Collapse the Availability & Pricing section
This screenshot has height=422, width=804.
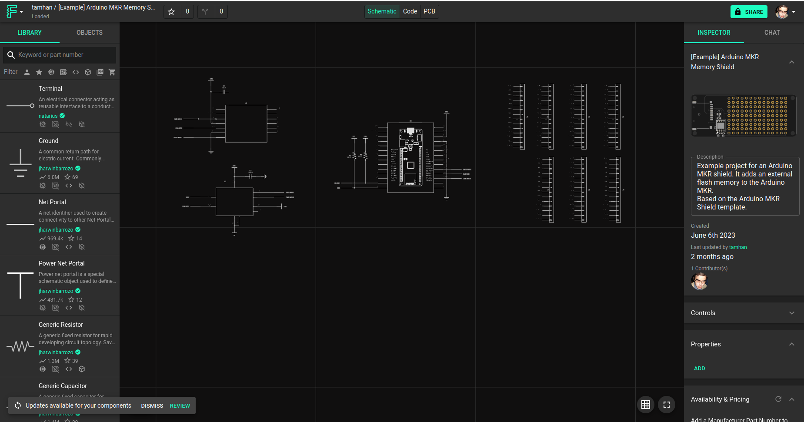coord(792,399)
